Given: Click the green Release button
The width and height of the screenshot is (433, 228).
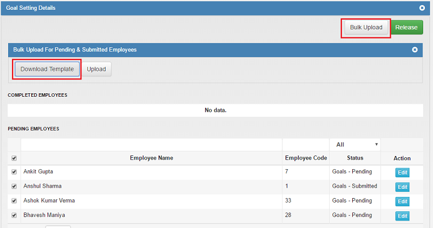Looking at the screenshot, I should [x=406, y=27].
